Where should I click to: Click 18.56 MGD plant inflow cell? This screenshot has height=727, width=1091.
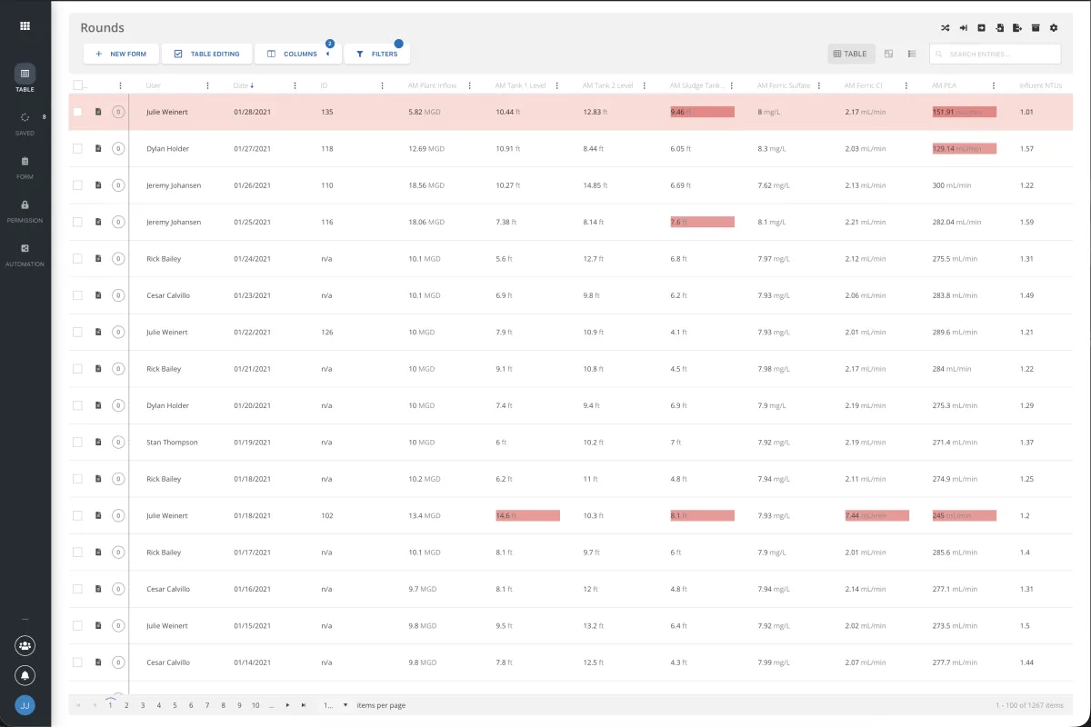[x=426, y=185]
